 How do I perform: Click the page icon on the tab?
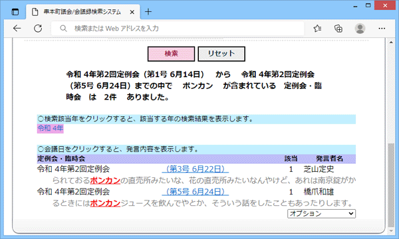click(35, 12)
